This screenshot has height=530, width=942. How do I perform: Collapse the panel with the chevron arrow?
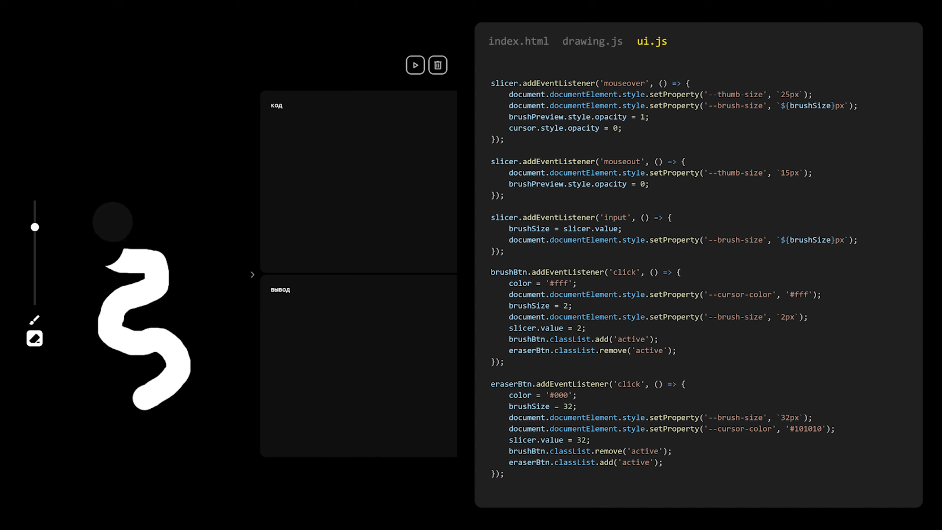pyautogui.click(x=253, y=274)
